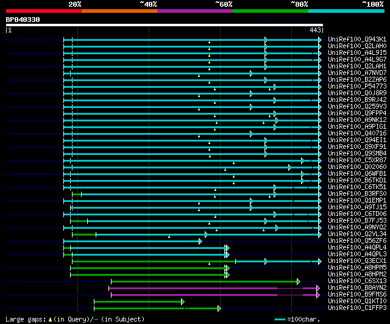Select the UniRef100_Q56ZF6 label
Screen dimensions: 390x324
click(357, 241)
